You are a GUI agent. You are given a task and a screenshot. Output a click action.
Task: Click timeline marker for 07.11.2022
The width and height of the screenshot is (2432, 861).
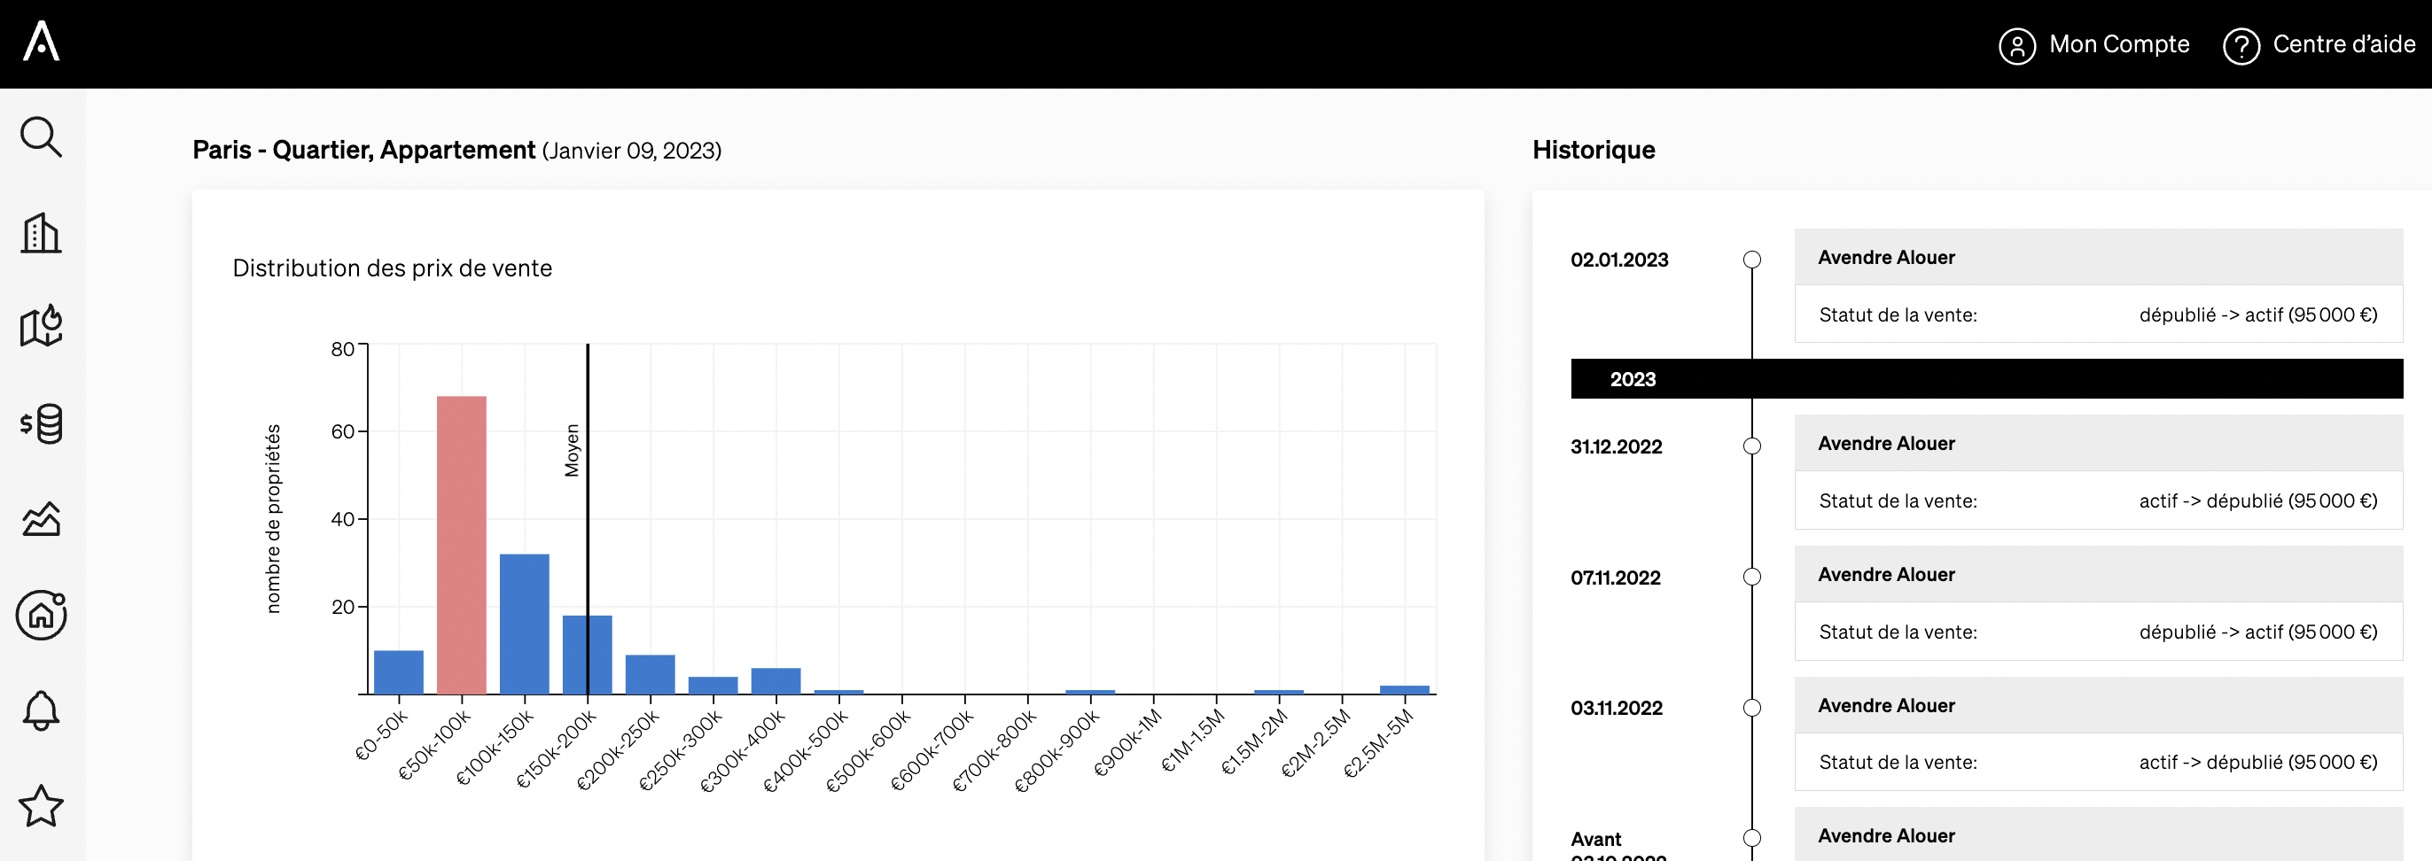pos(1752,577)
